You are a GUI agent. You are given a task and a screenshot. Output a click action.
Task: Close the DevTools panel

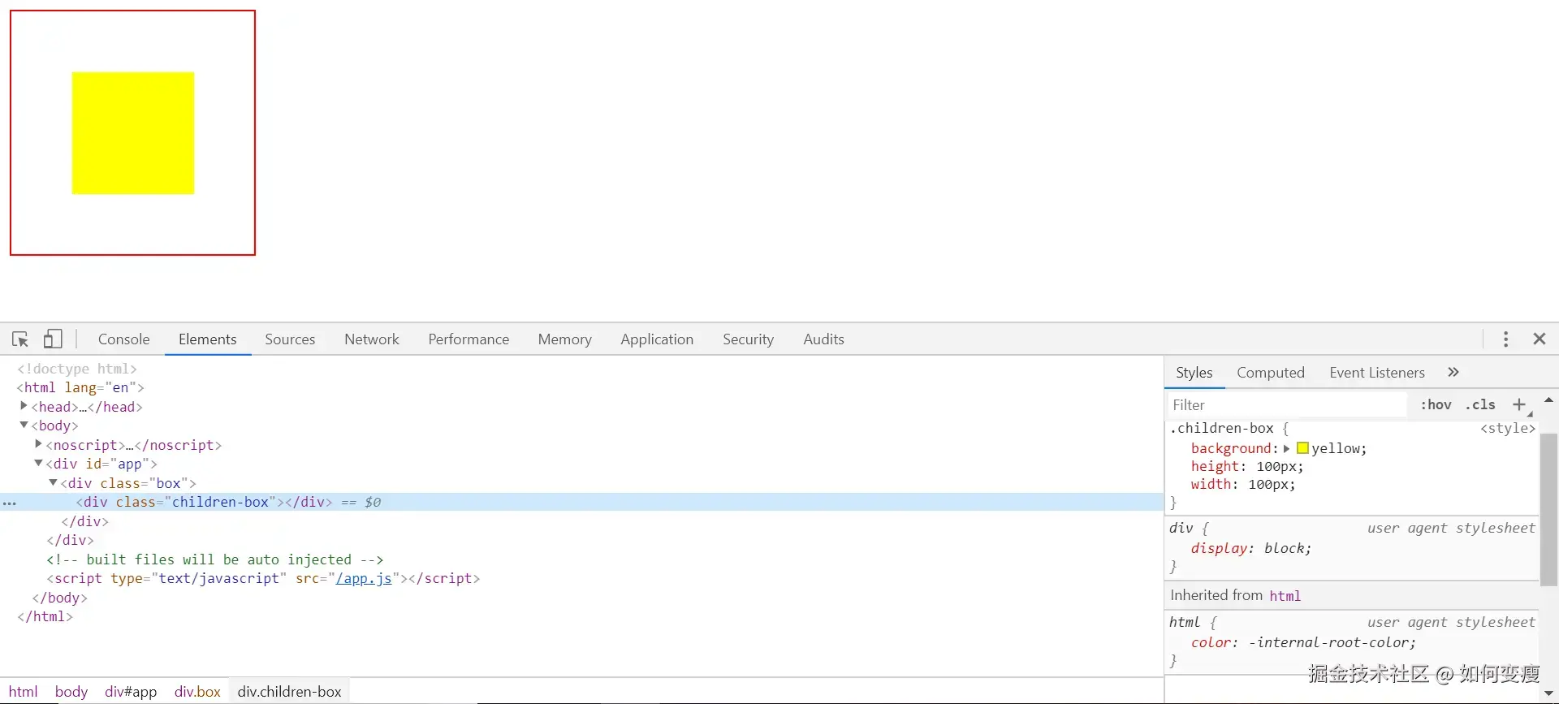click(1540, 339)
